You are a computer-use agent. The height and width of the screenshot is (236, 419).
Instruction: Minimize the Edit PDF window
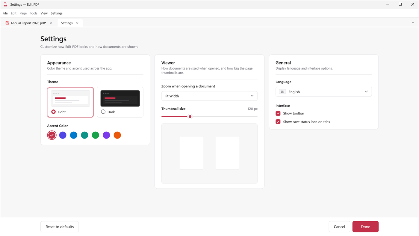click(x=388, y=4)
